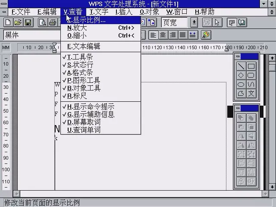Toggle H.显示命令提示 option
The height and width of the screenshot is (207, 276).
coord(100,107)
